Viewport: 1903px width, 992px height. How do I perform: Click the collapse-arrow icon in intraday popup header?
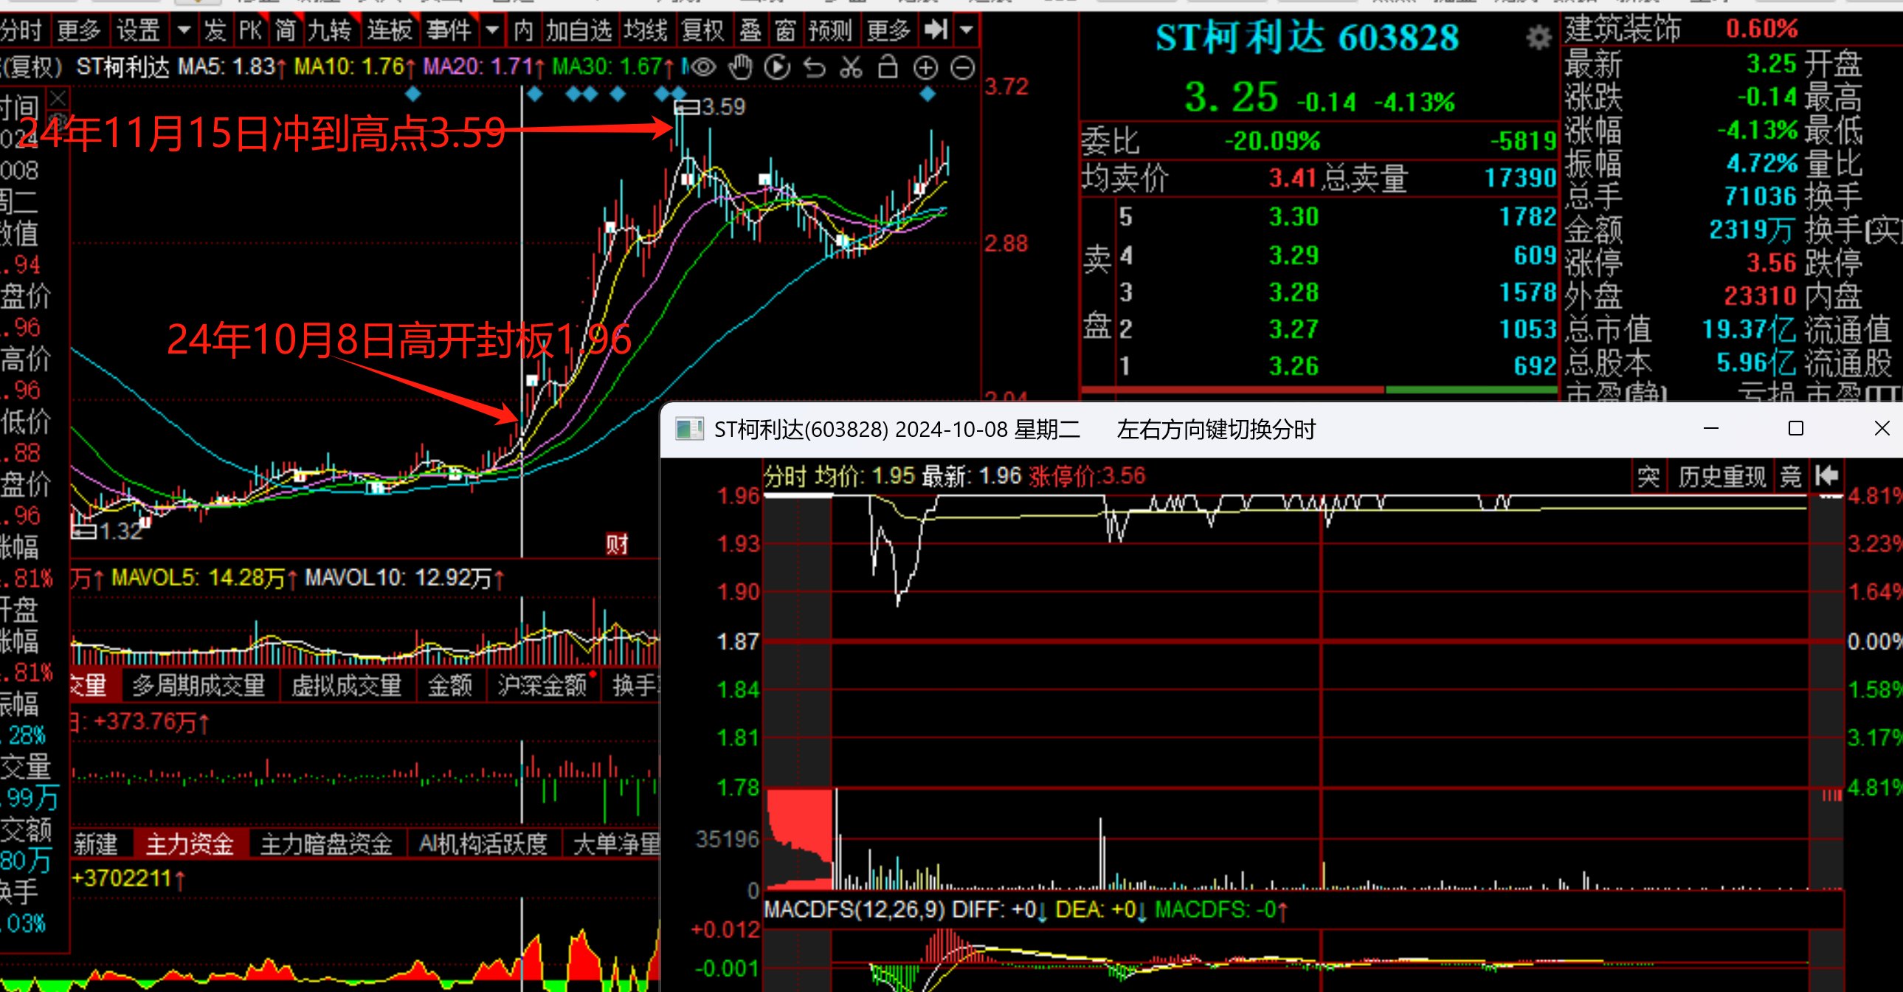1826,475
